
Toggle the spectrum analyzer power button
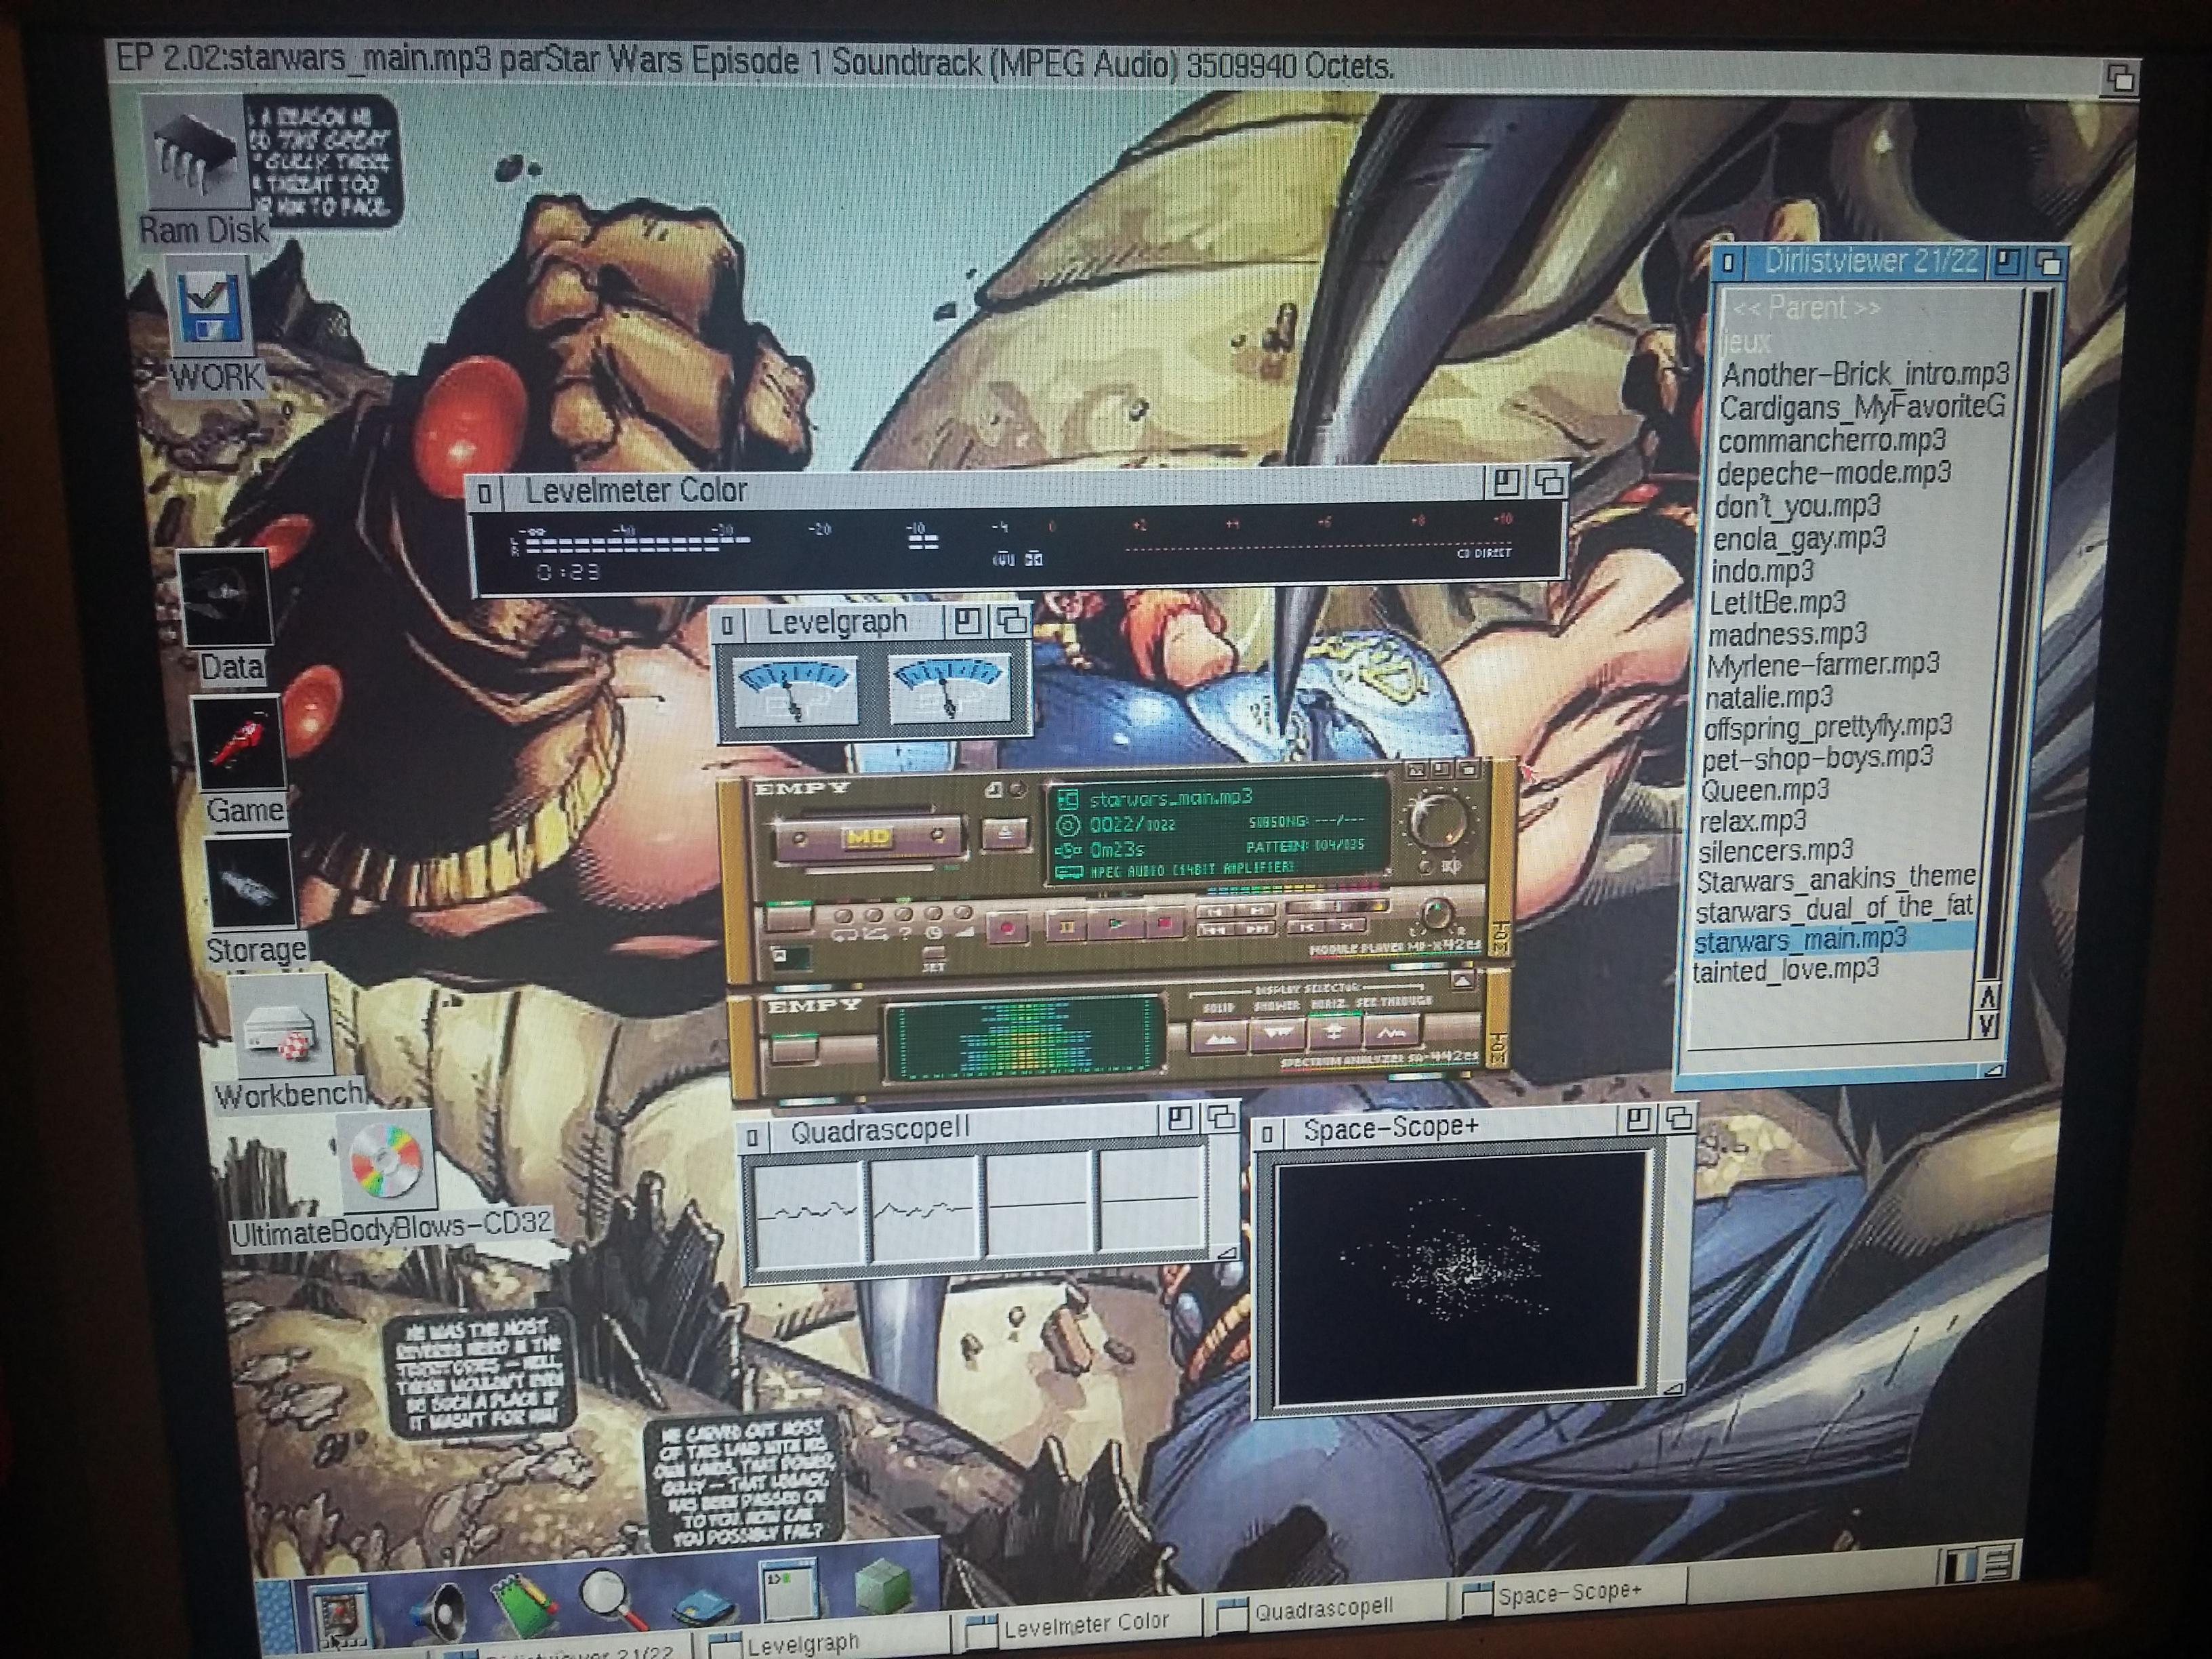coord(794,1049)
